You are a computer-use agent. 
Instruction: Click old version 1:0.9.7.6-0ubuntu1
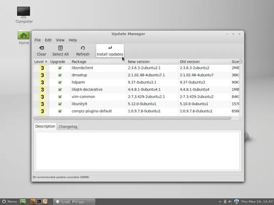click(x=196, y=111)
